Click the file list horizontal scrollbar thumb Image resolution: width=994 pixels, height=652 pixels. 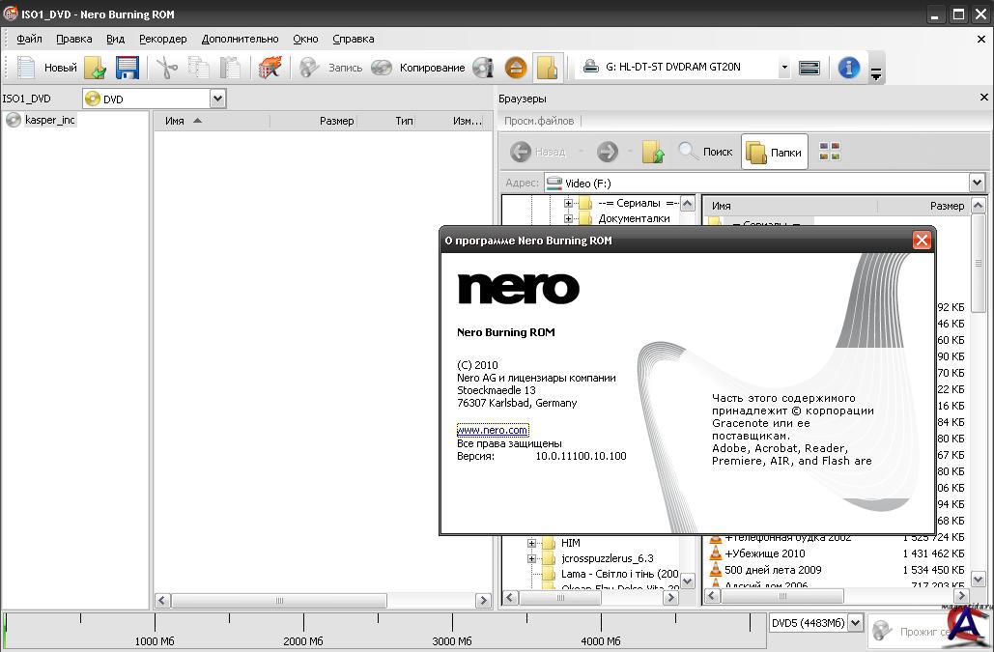(x=280, y=600)
